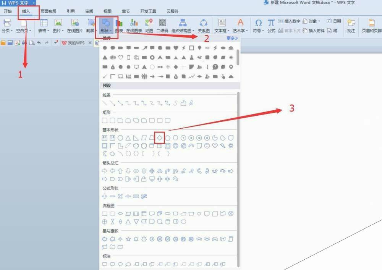Select the up arrow in 箭头总汇
The height and width of the screenshot is (270, 382).
[120, 171]
